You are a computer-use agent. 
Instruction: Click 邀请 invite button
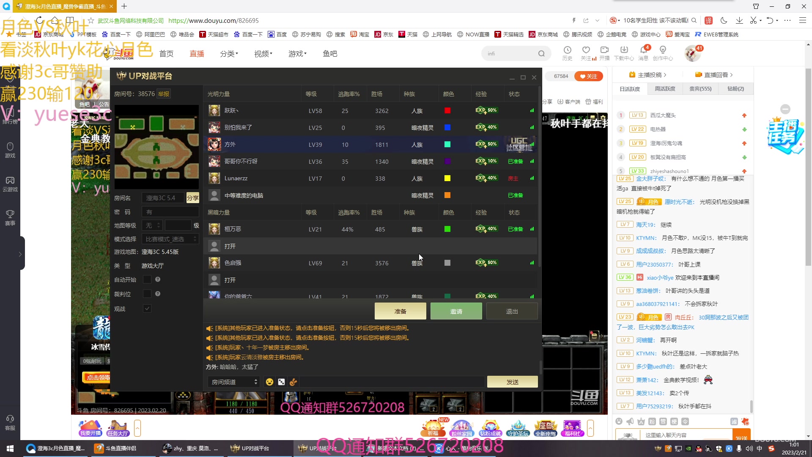(456, 311)
